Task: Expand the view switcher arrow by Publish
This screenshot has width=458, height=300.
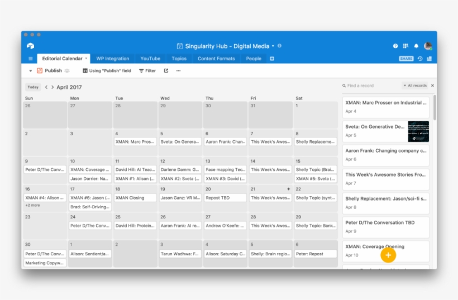Action: point(30,71)
